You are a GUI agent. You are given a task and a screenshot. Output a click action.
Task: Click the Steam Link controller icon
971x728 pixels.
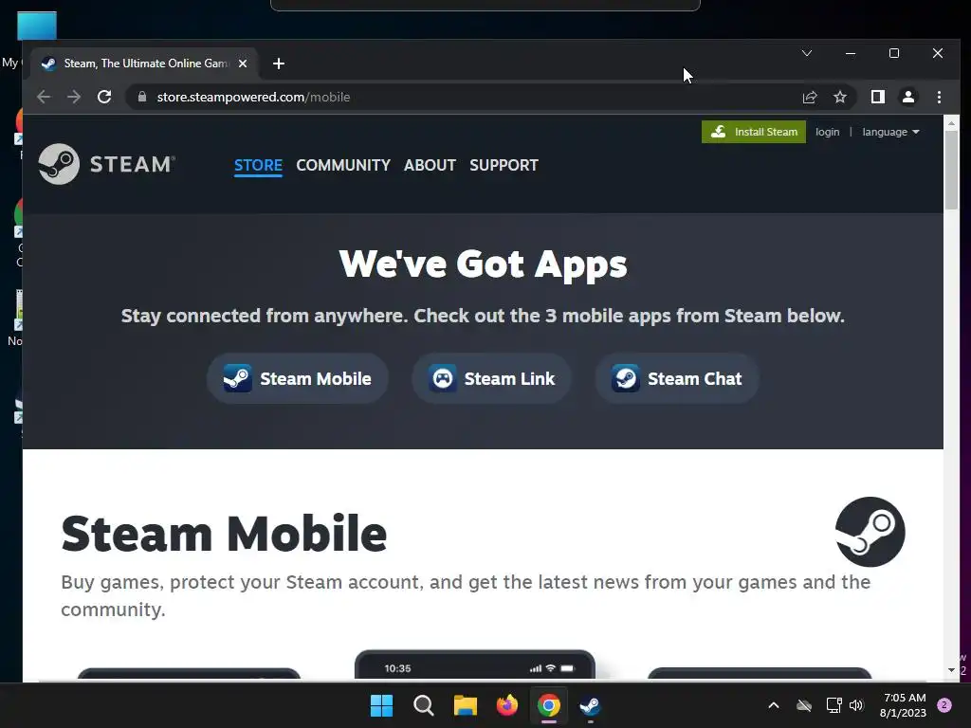point(442,378)
